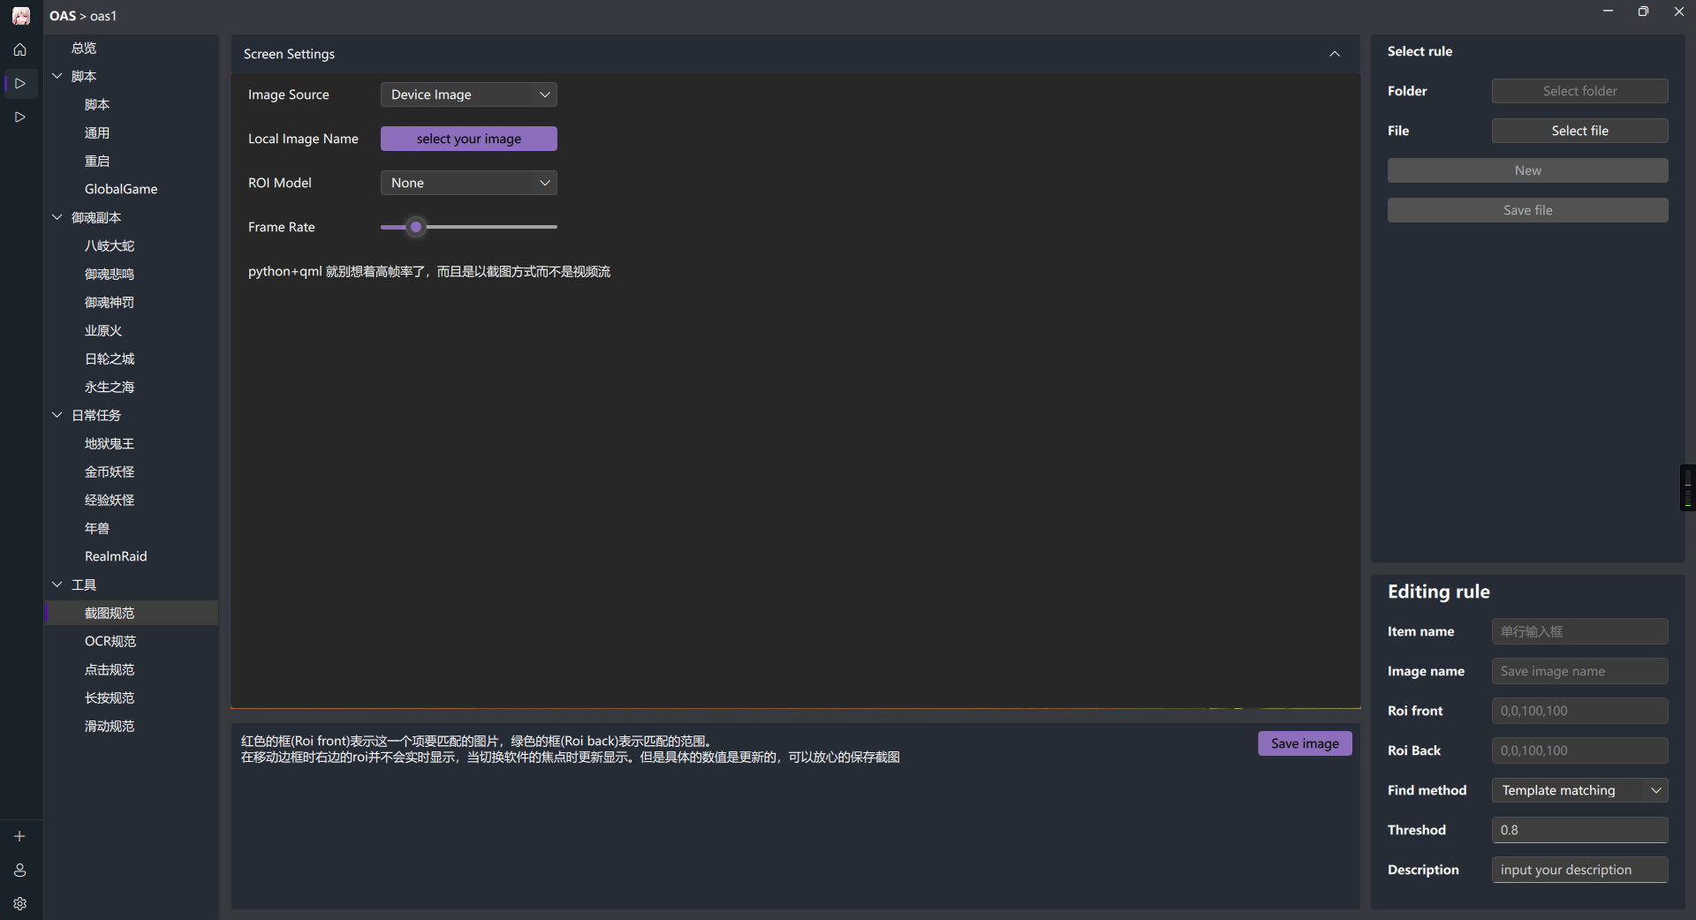1696x920 pixels.
Task: Click the Frame Rate slider handle
Action: pos(416,227)
